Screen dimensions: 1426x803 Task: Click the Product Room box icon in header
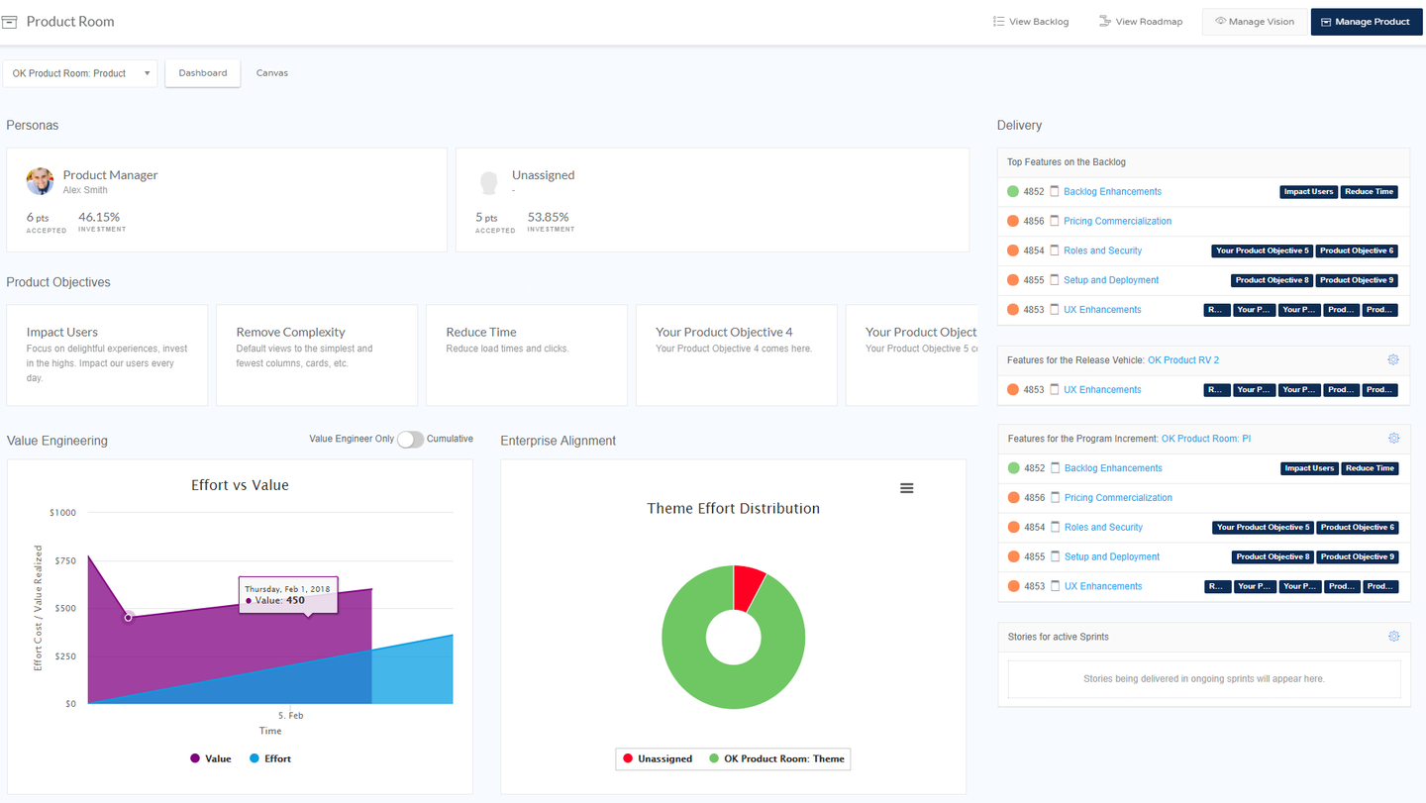point(10,22)
